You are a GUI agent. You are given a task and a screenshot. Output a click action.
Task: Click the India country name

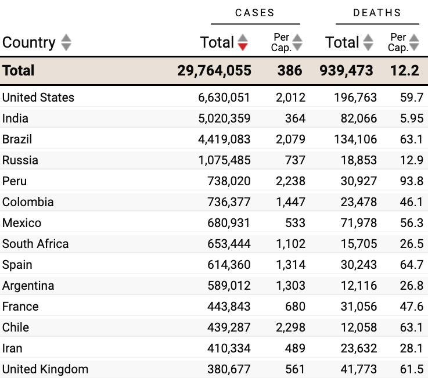[15, 118]
